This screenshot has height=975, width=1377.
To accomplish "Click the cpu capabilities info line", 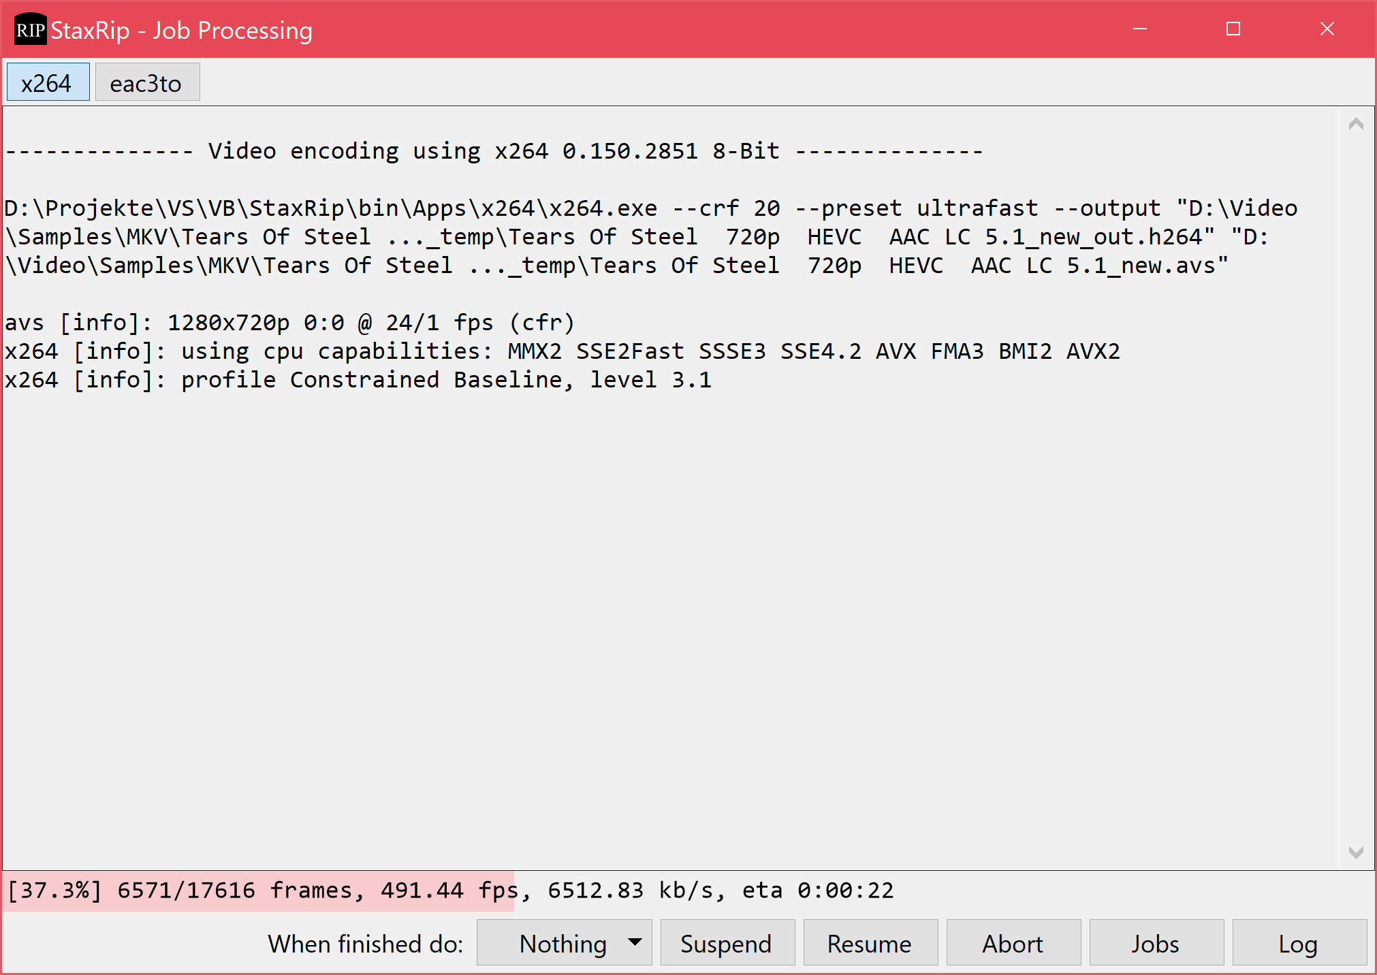I will (x=563, y=351).
